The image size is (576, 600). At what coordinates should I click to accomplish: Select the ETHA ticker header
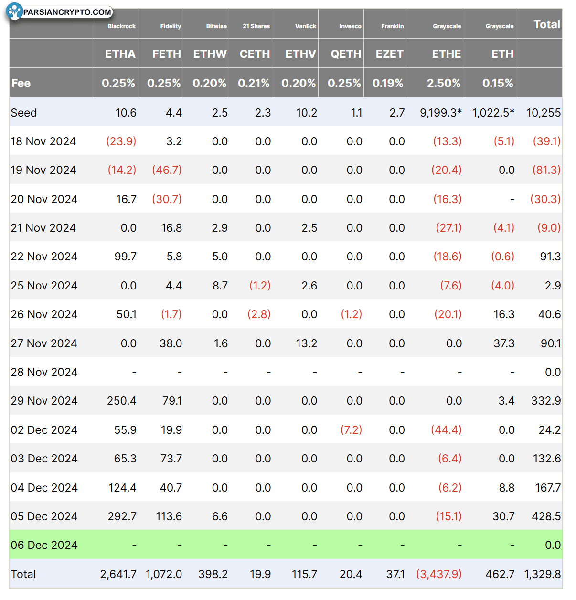coord(120,54)
